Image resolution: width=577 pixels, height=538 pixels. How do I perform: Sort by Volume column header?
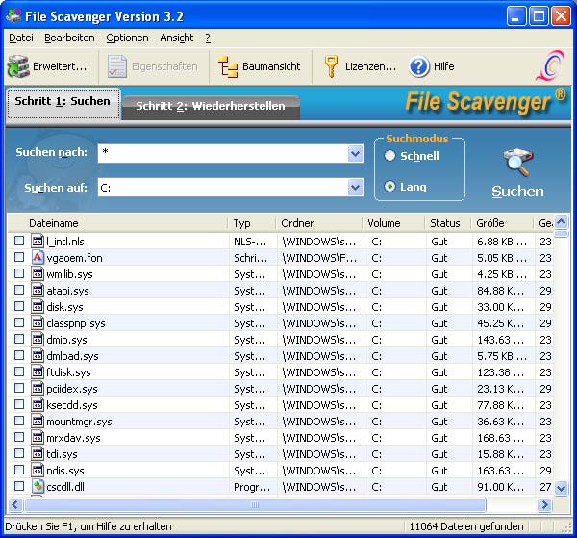point(394,223)
